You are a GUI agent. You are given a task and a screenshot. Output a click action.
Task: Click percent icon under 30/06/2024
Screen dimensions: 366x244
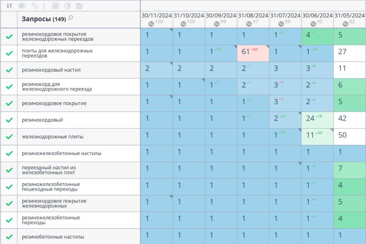[x=313, y=23]
